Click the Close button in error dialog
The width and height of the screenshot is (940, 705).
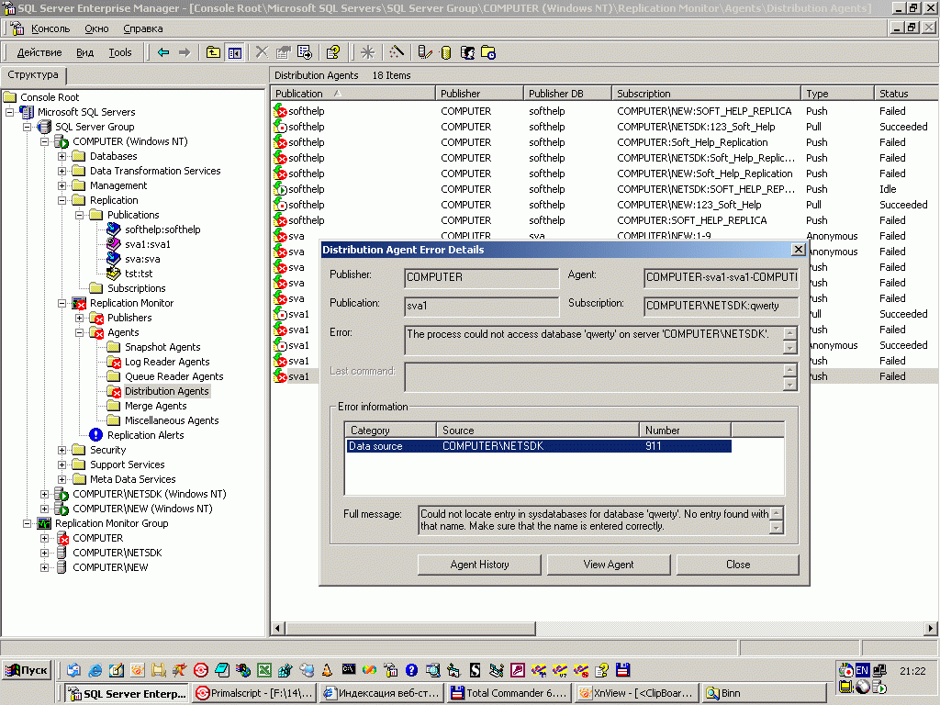(738, 565)
